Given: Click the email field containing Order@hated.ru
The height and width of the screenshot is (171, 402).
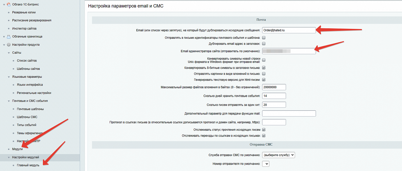Looking at the screenshot, I should 289,30.
